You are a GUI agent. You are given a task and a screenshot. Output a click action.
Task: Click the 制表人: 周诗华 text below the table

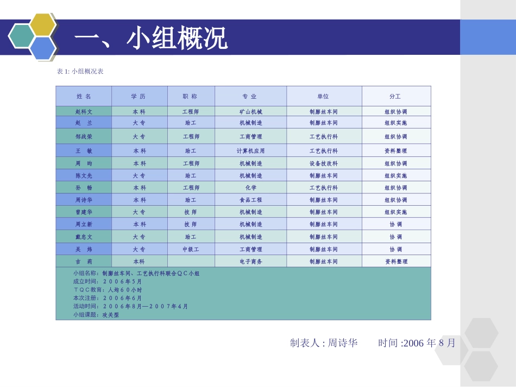(x=324, y=343)
